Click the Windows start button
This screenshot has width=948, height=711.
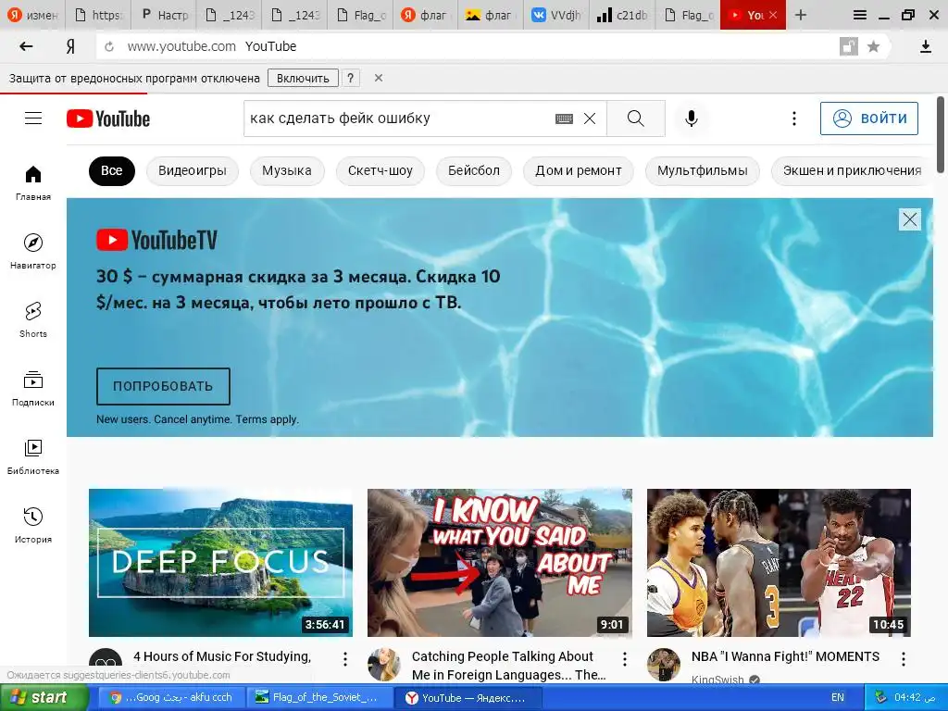[x=43, y=698]
